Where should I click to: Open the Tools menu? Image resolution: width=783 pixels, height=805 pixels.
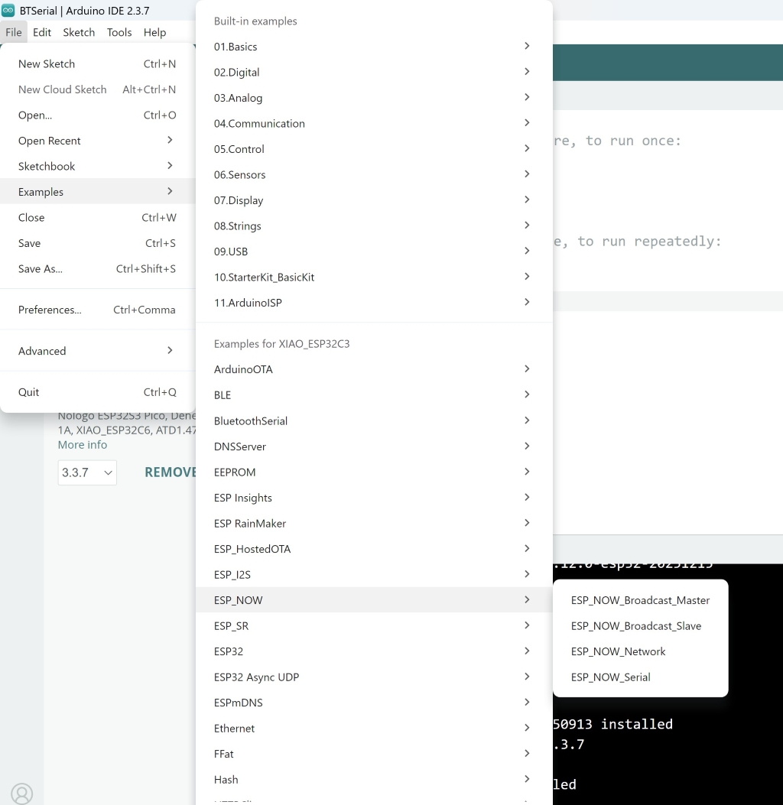(119, 32)
